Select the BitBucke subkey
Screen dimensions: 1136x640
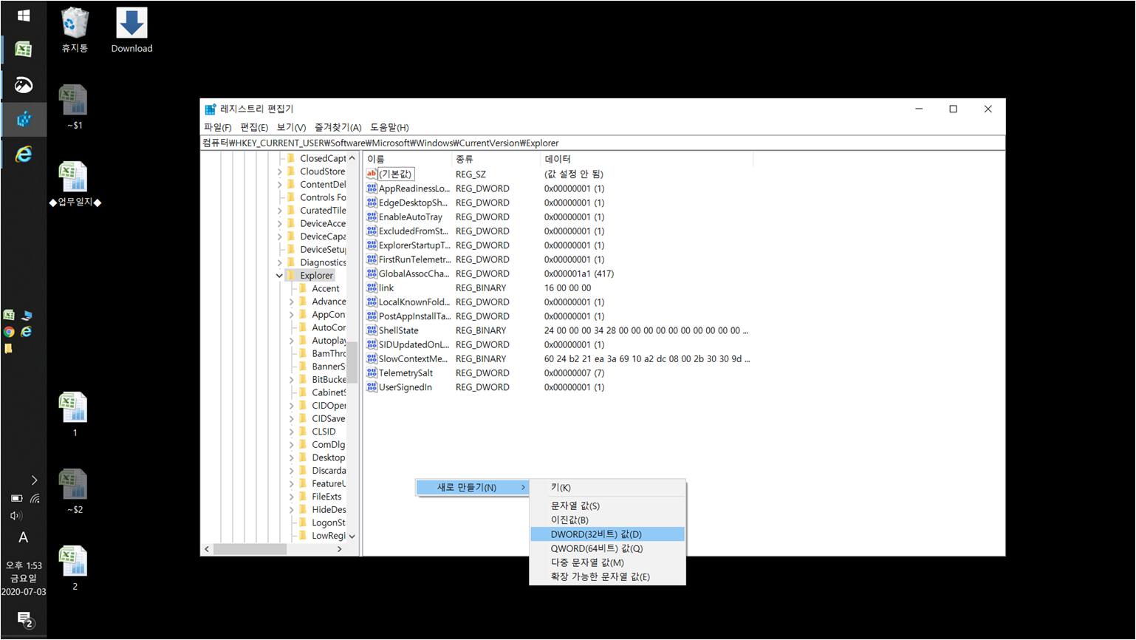(328, 379)
